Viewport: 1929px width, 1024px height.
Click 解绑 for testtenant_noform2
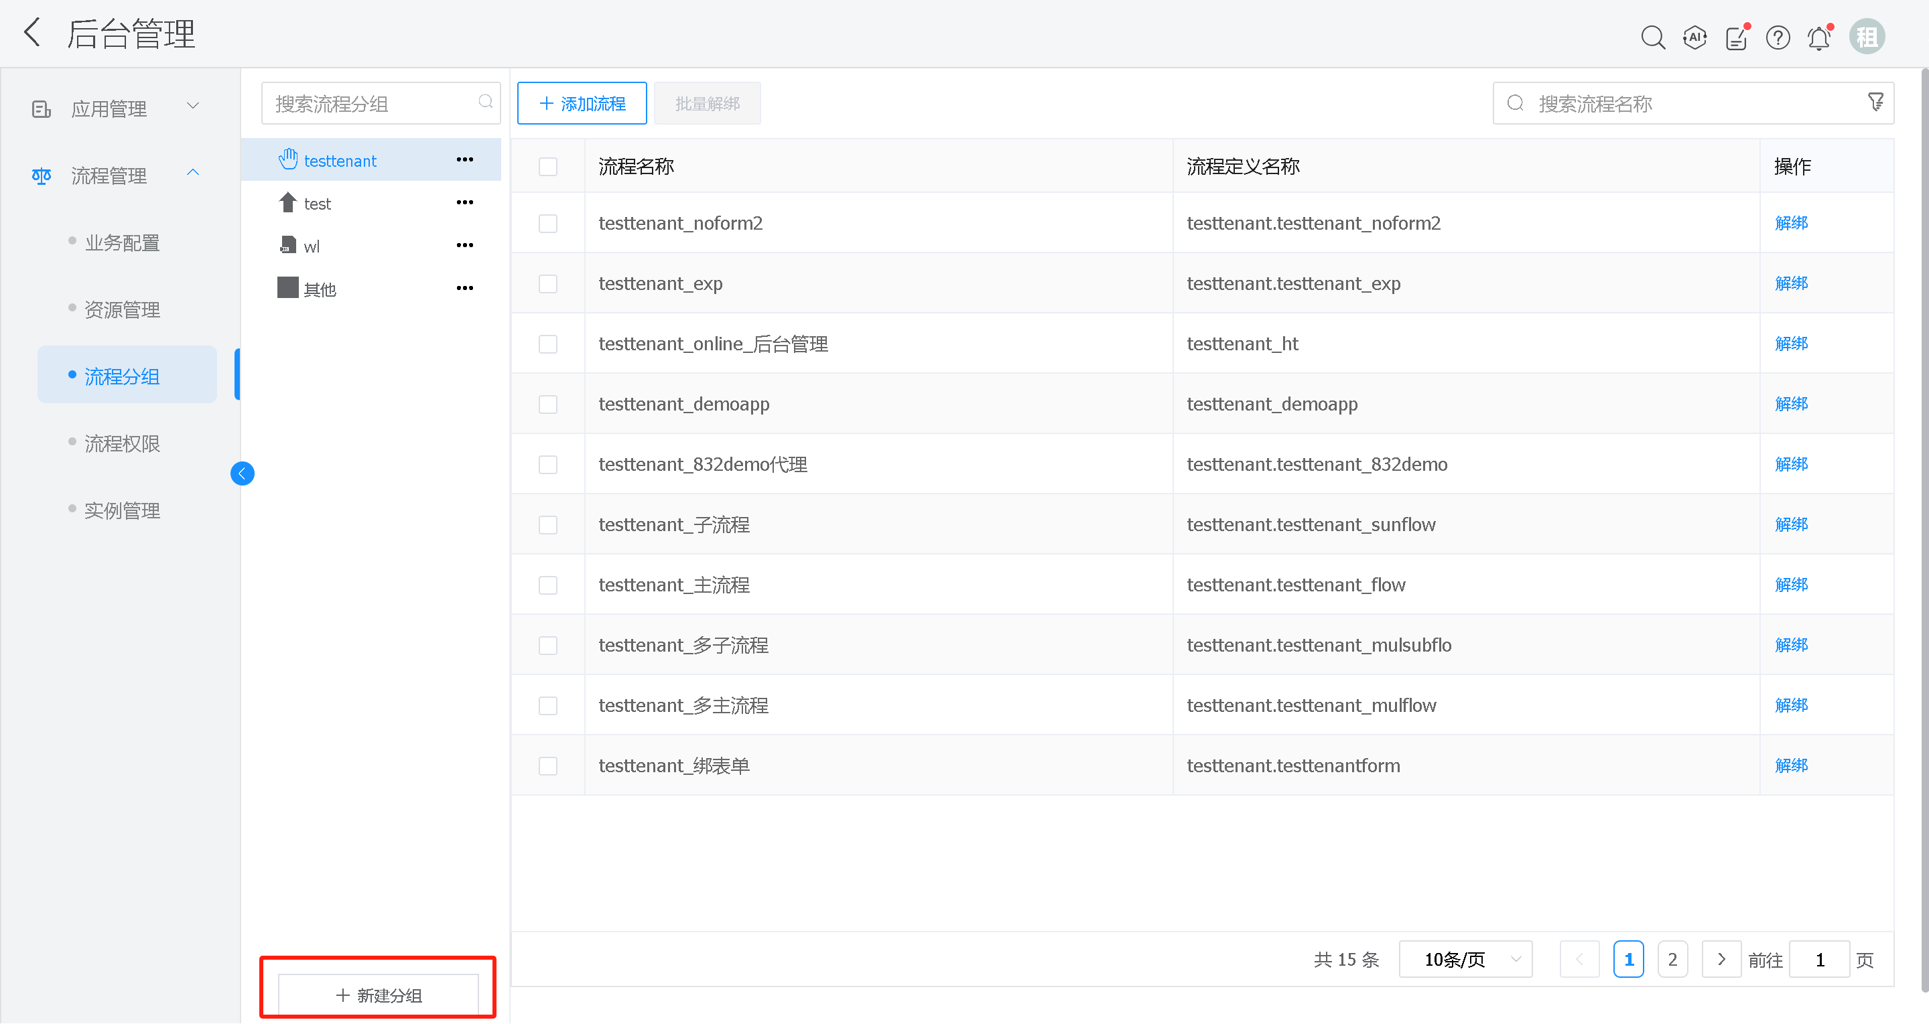coord(1790,223)
